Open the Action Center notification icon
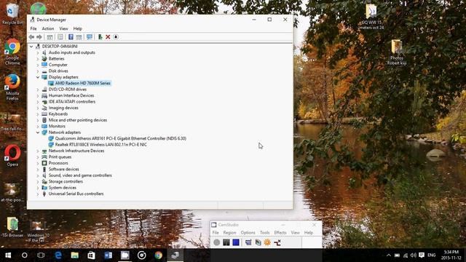Screen dimensions: 466x262 (422, 255)
